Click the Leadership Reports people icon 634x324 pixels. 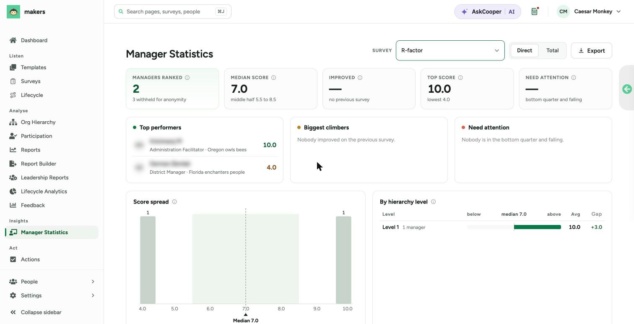(13, 178)
